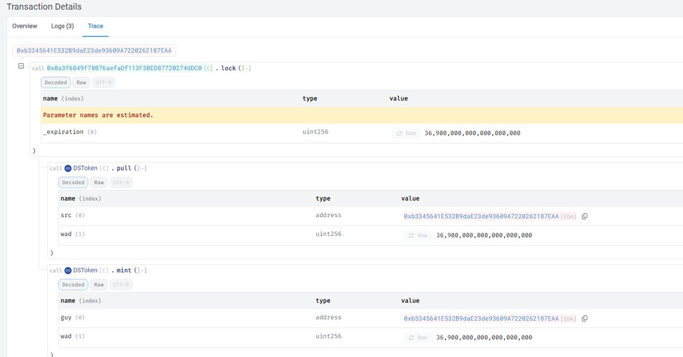Click the wad value in mint call

[484, 337]
